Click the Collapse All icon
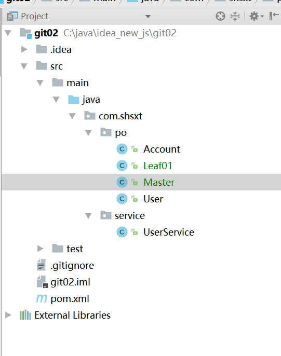Viewport: 281px width, 356px height. [x=235, y=17]
